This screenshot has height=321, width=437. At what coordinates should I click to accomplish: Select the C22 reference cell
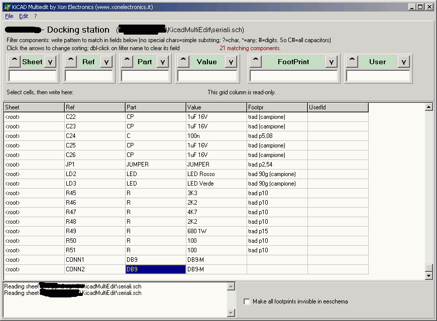pos(95,117)
